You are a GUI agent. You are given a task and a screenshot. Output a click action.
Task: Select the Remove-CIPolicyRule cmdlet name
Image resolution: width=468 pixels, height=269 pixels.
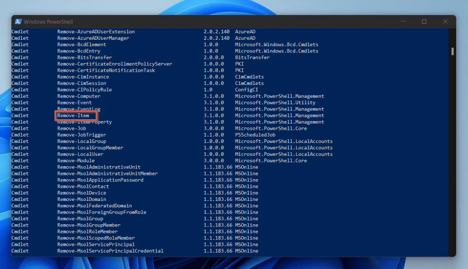pyautogui.click(x=85, y=90)
